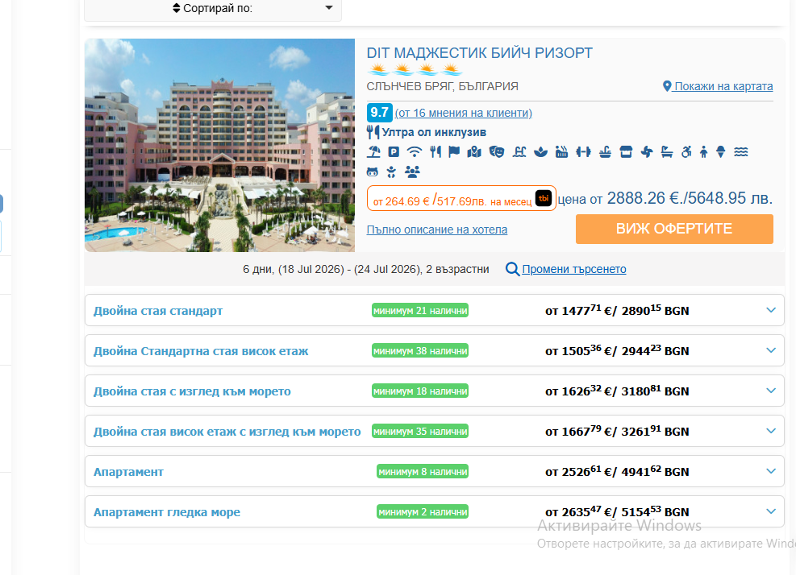Image resolution: width=796 pixels, height=575 pixels.
Task: Open the 'Сортирай по:' sort dropdown
Action: click(x=213, y=9)
